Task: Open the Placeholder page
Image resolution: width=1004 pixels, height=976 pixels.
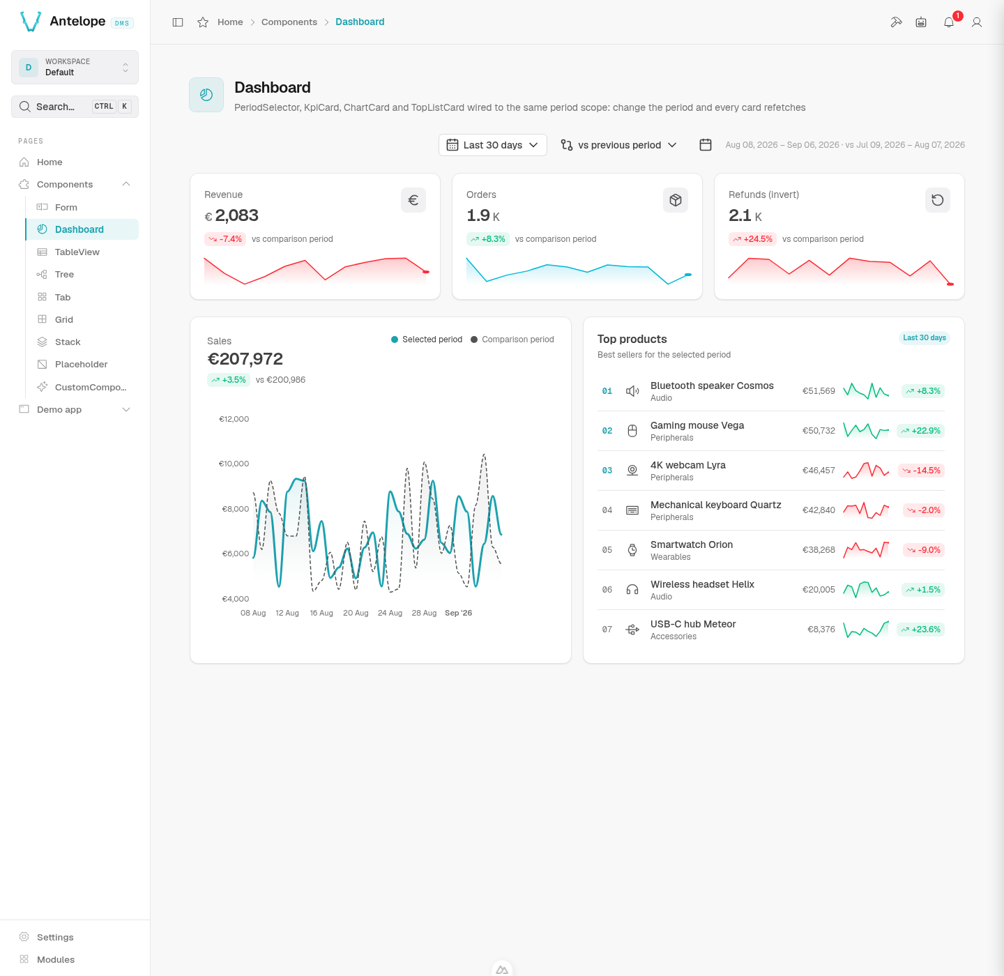Action: tap(82, 364)
